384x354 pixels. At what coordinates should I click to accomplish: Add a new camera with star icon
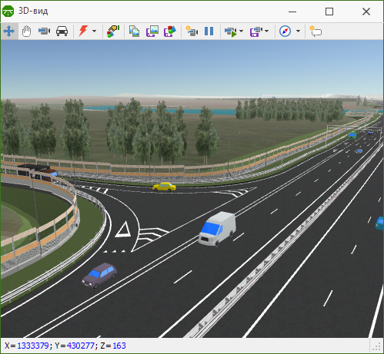(x=192, y=31)
